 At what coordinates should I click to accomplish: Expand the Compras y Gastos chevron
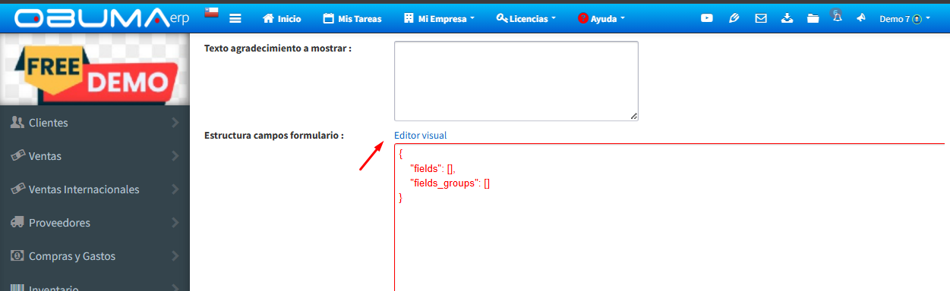pos(175,256)
